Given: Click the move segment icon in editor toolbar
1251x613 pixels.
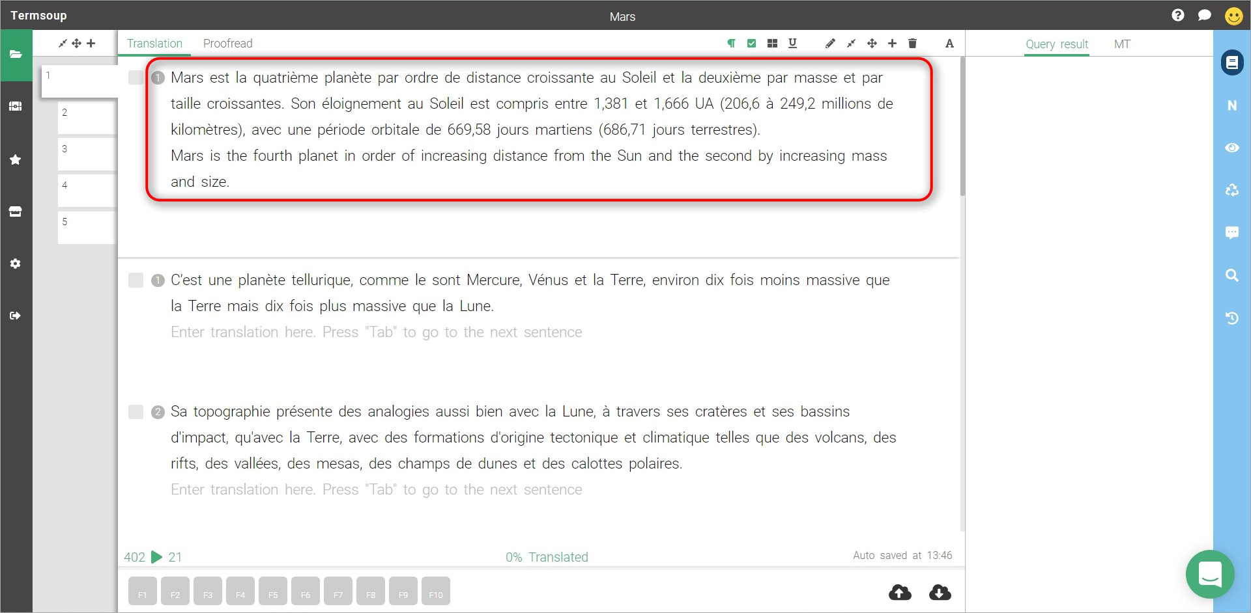Looking at the screenshot, I should [872, 44].
